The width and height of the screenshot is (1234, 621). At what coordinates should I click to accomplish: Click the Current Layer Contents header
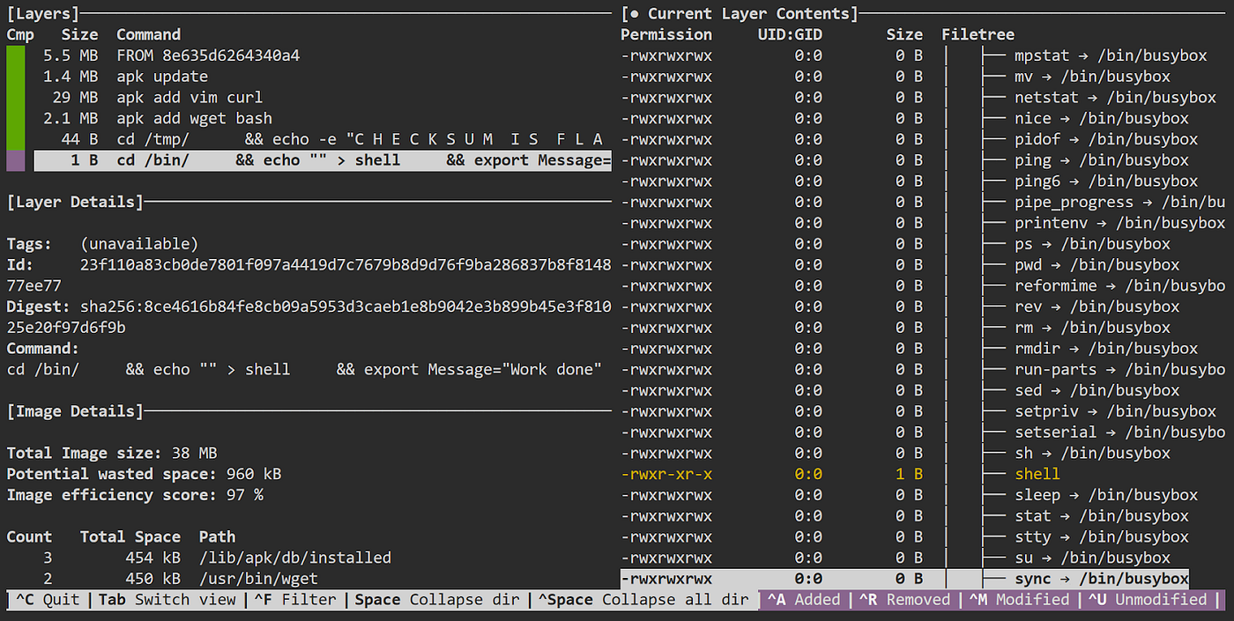coord(740,14)
